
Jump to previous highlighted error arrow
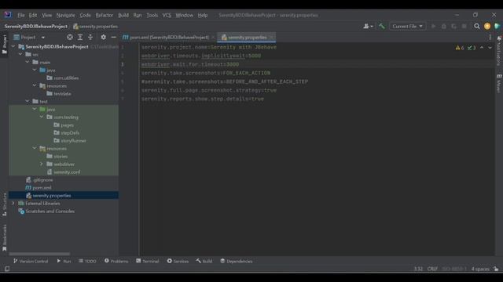tap(482, 48)
